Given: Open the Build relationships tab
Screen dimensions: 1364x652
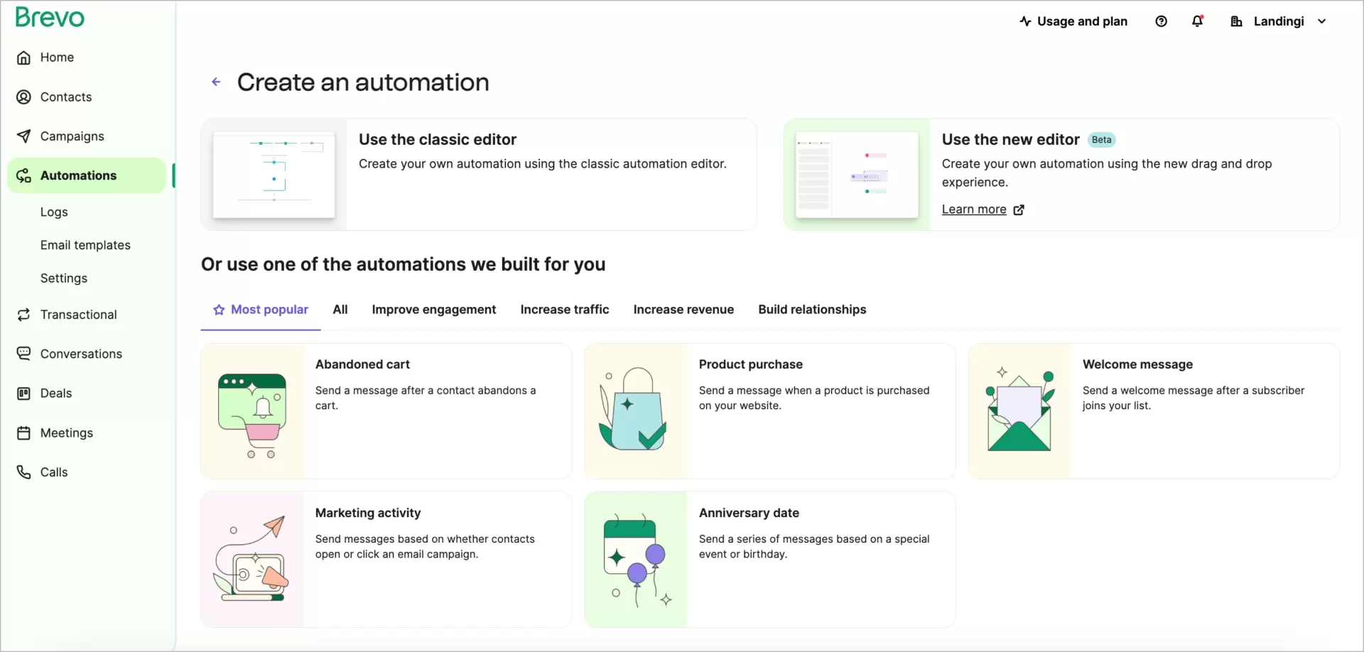Looking at the screenshot, I should [812, 309].
